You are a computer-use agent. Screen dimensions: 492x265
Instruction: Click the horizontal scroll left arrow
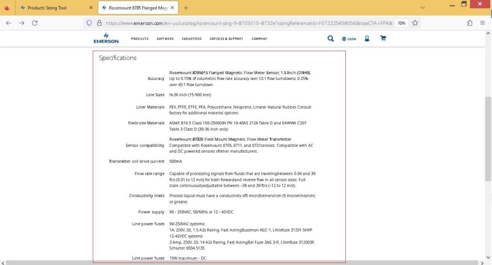(3, 263)
